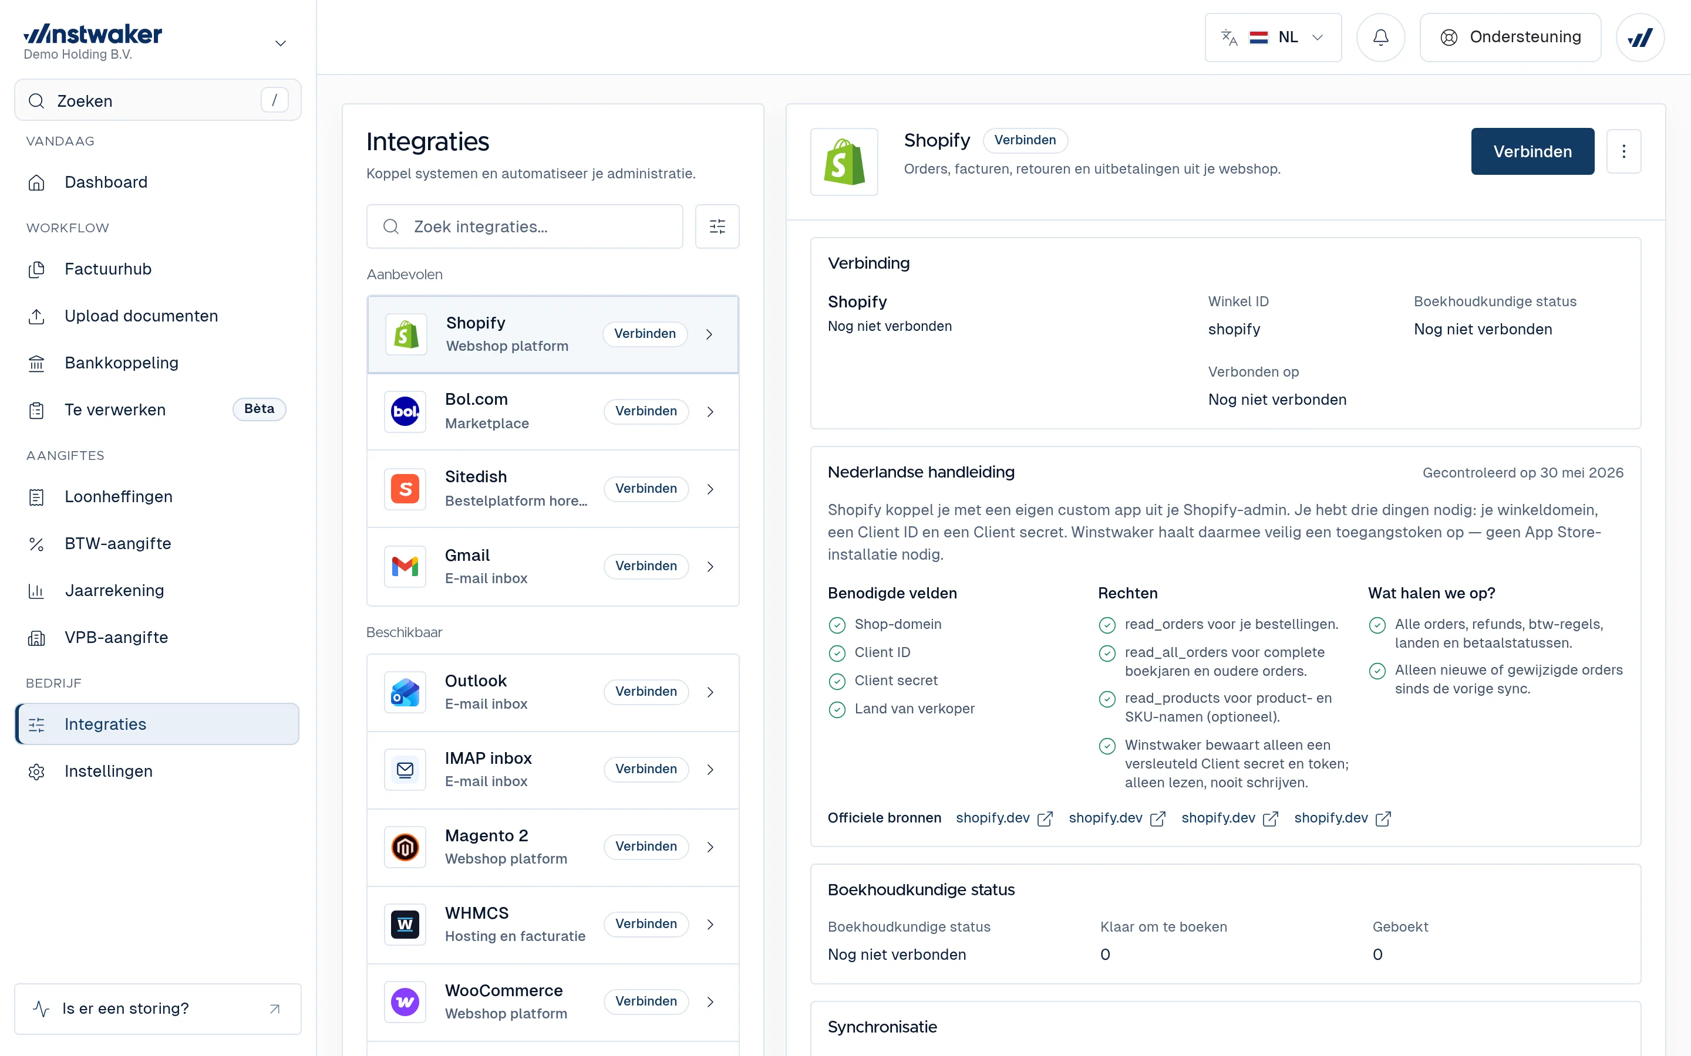Go to Te verwerken page
This screenshot has width=1691, height=1056.
157,410
